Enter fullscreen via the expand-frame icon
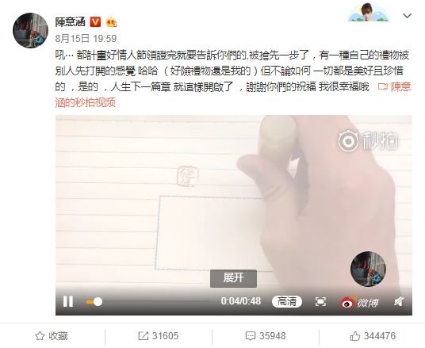Image resolution: width=425 pixels, height=348 pixels. click(320, 302)
